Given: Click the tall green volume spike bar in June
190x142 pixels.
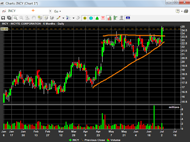Looking at the screenshot, I should [x=154, y=117].
